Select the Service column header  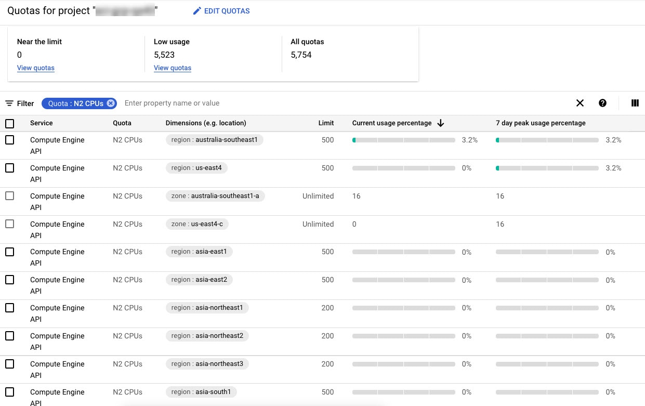click(x=41, y=123)
